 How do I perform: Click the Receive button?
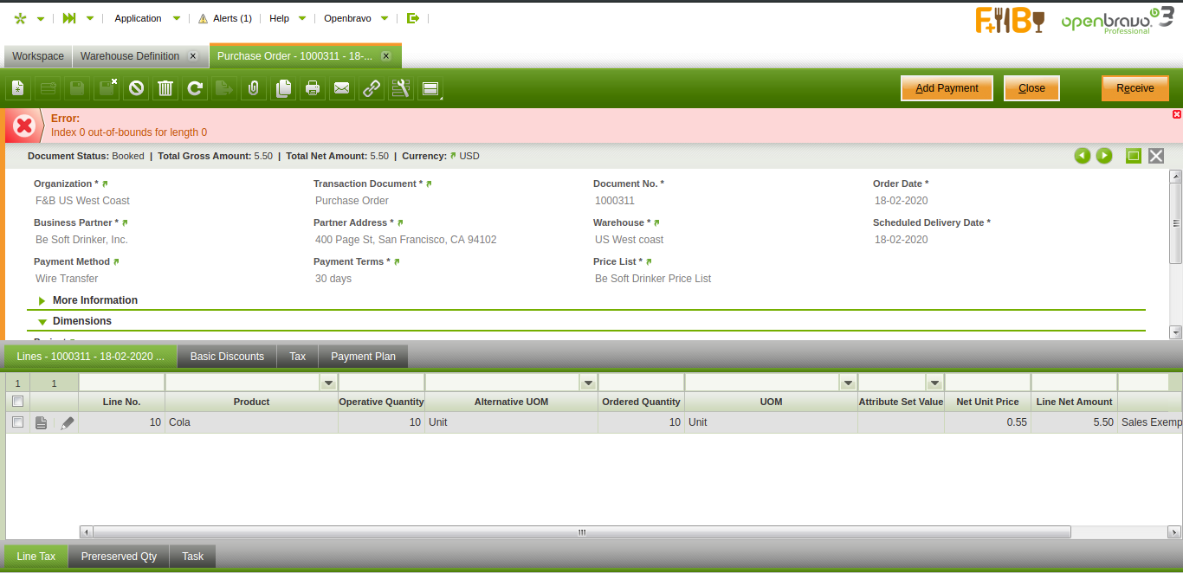1135,88
